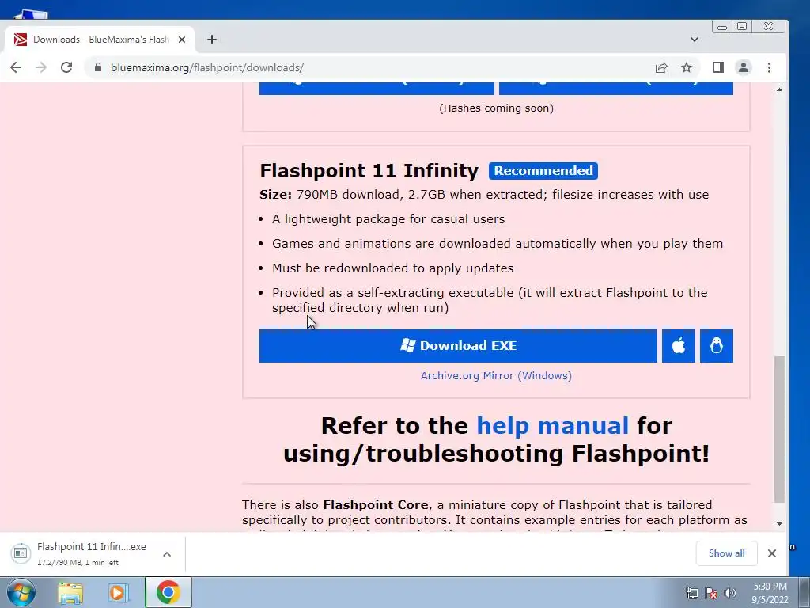Open the Chrome profile menu
Screen dimensions: 810x608
point(744,67)
